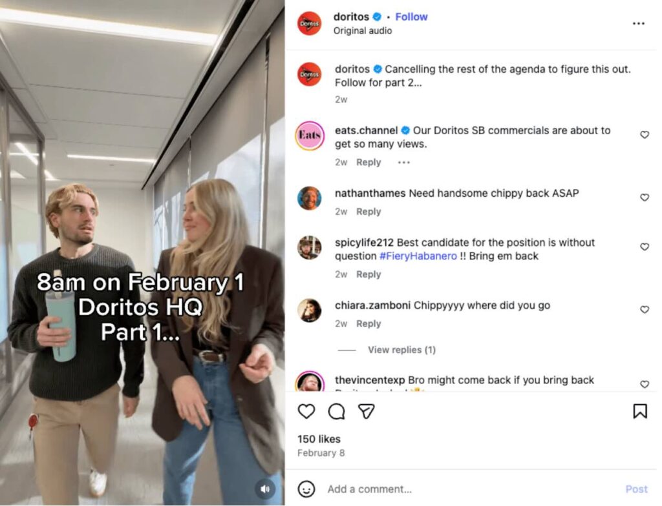This screenshot has width=662, height=506.
Task: Expand View replies under chiara.zamboni's comment
Action: (401, 349)
